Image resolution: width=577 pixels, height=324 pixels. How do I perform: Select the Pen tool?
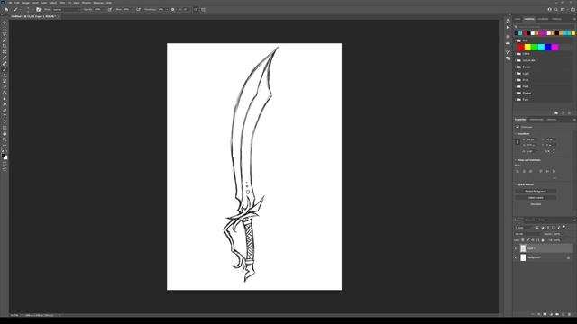[5, 111]
